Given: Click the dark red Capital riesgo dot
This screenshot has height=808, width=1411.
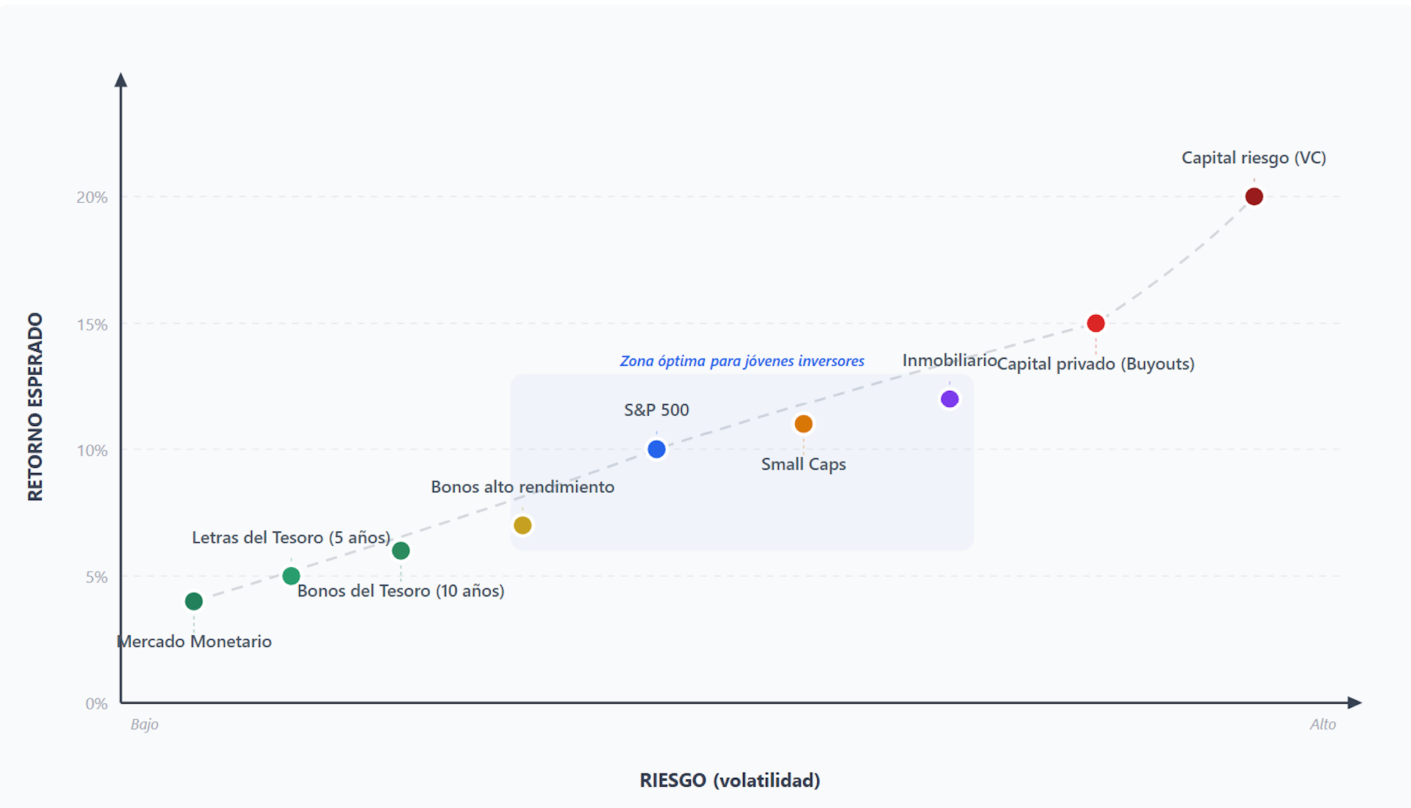Looking at the screenshot, I should tap(1254, 197).
